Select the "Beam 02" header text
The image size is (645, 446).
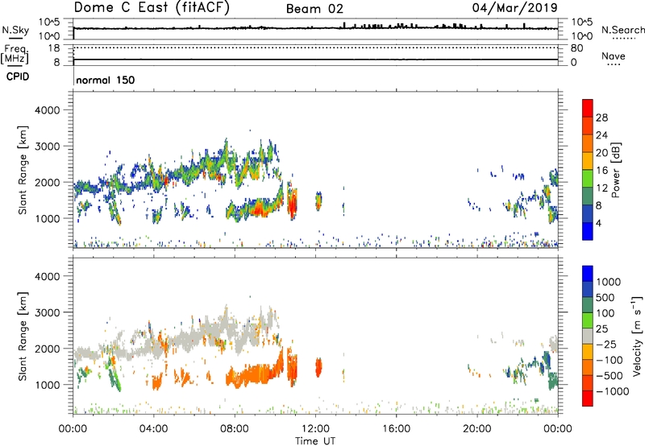[314, 9]
